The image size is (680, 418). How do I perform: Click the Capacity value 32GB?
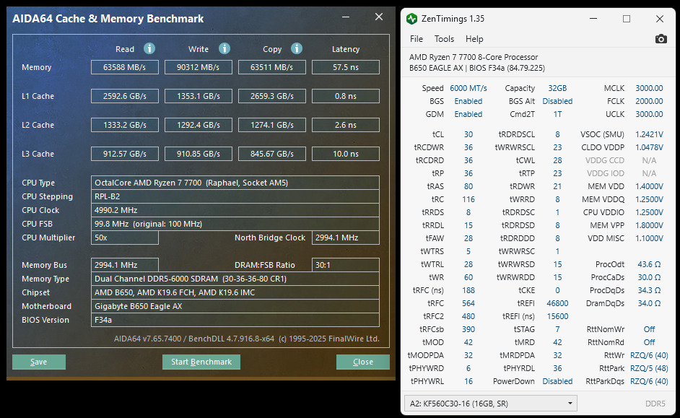pyautogui.click(x=557, y=88)
